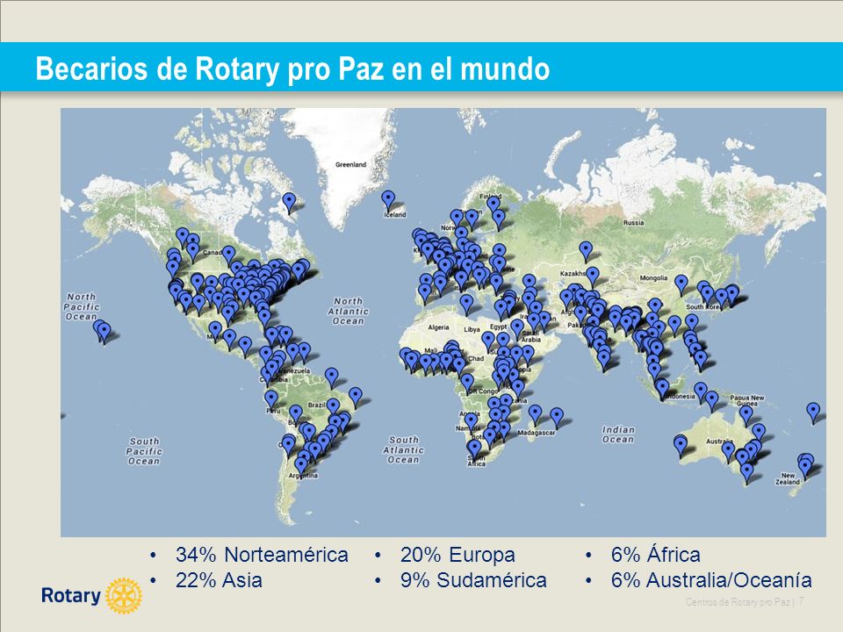This screenshot has width=843, height=632.
Task: Click the pin in Papua New Guinea
Action: 746,415
